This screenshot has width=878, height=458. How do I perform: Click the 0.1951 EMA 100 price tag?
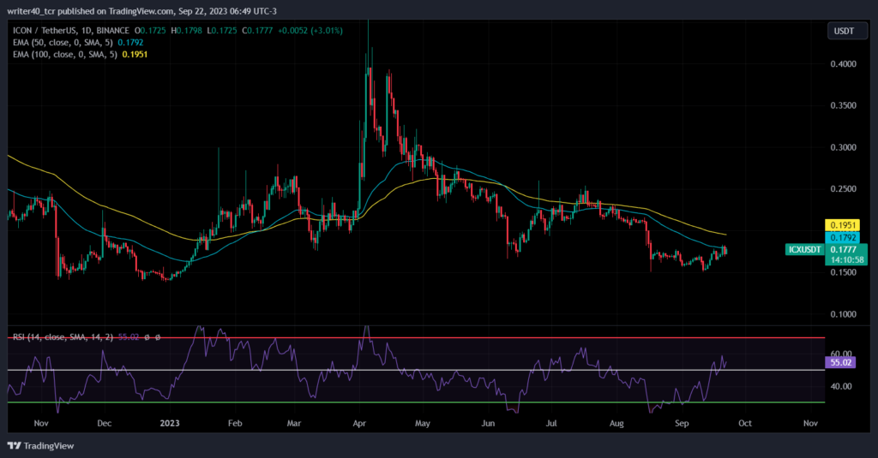coord(843,225)
